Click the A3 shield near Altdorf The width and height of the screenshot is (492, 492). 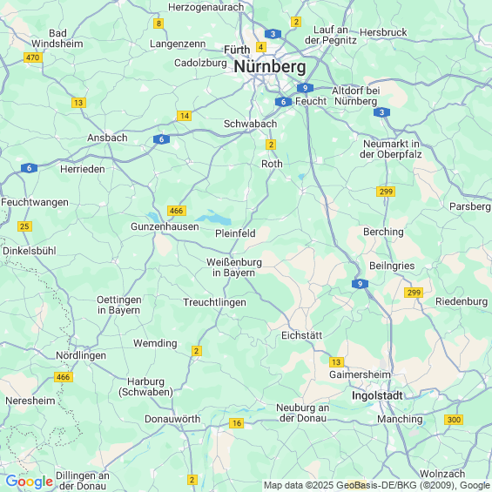tap(381, 112)
